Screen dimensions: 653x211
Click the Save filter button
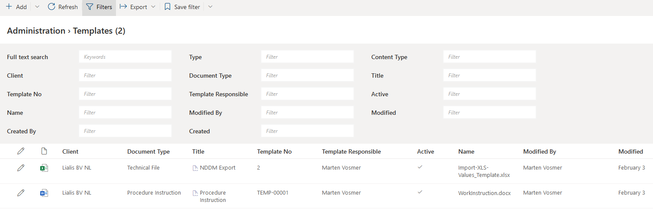point(182,7)
